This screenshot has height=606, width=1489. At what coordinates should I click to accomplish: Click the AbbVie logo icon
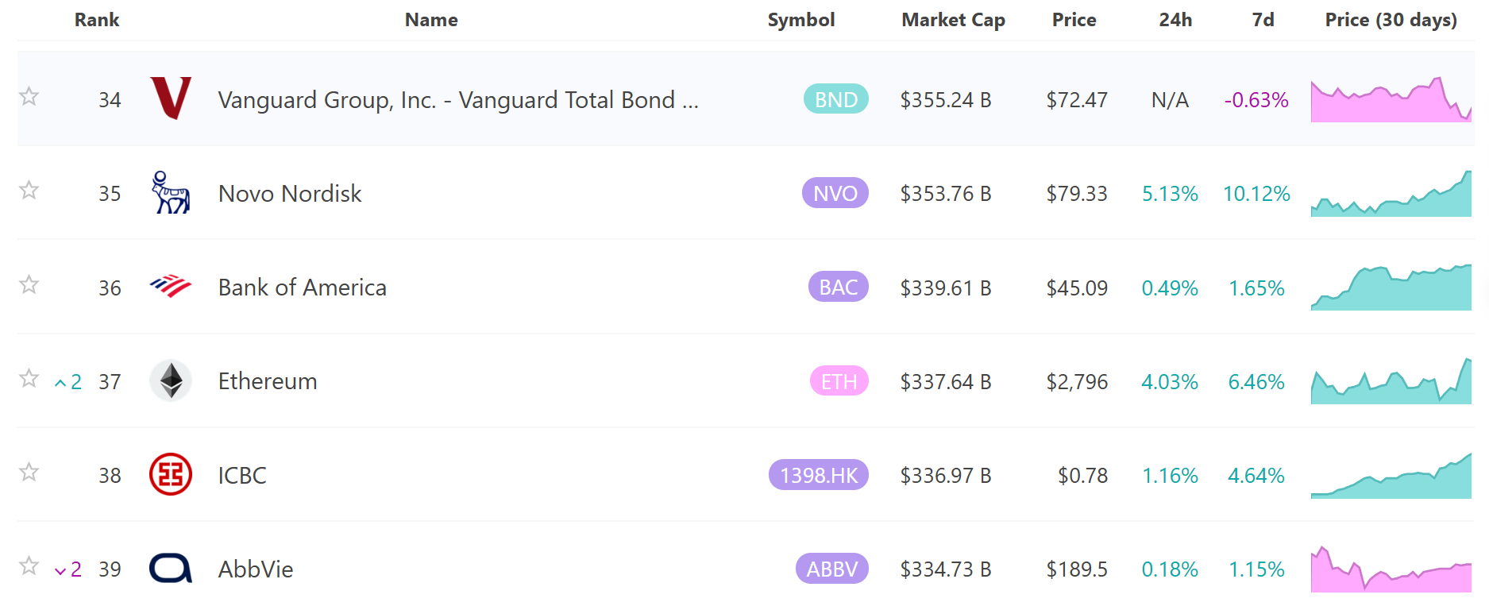coord(171,568)
